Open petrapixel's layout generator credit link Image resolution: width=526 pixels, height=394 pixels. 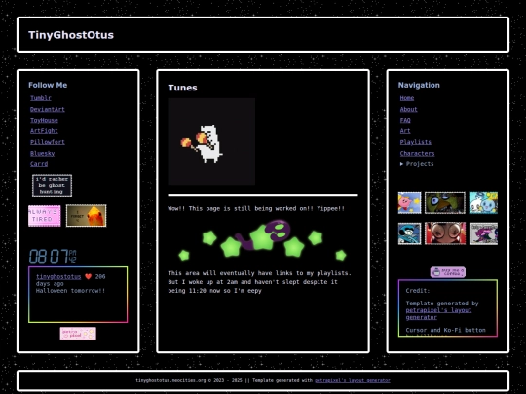[438, 314]
